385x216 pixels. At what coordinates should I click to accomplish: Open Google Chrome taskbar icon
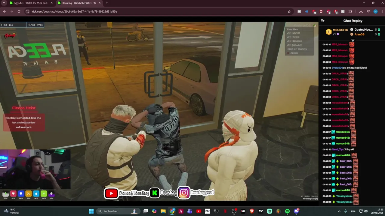click(x=172, y=211)
